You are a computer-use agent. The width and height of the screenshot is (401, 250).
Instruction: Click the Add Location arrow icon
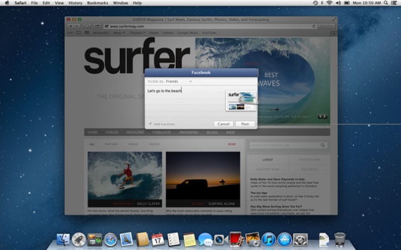150,124
